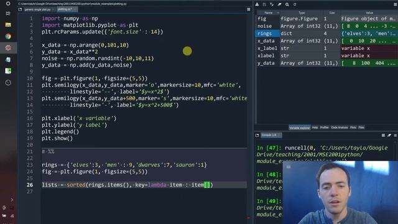This screenshot has width=398, height=224.
Task: Sort variables by Size column header
Action: tap(331, 12)
